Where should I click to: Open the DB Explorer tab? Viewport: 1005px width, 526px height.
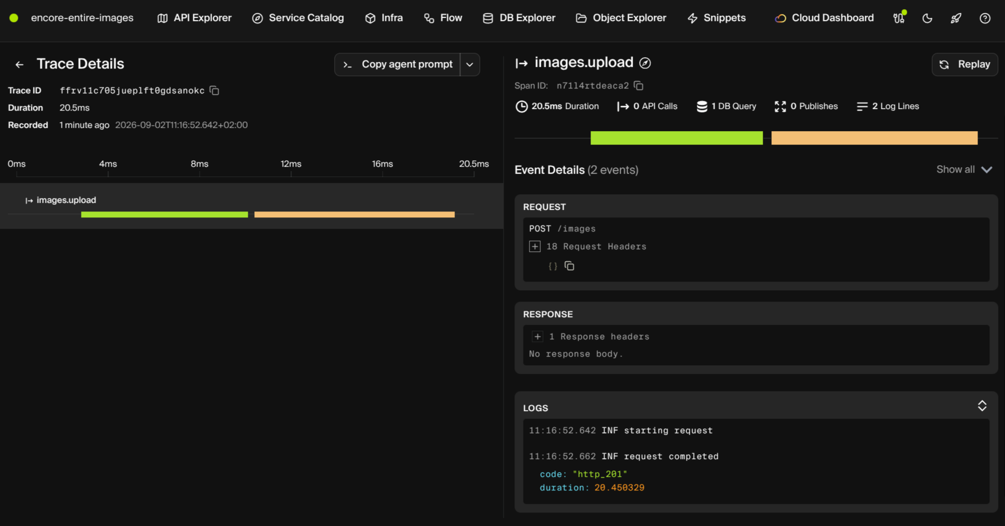point(519,18)
